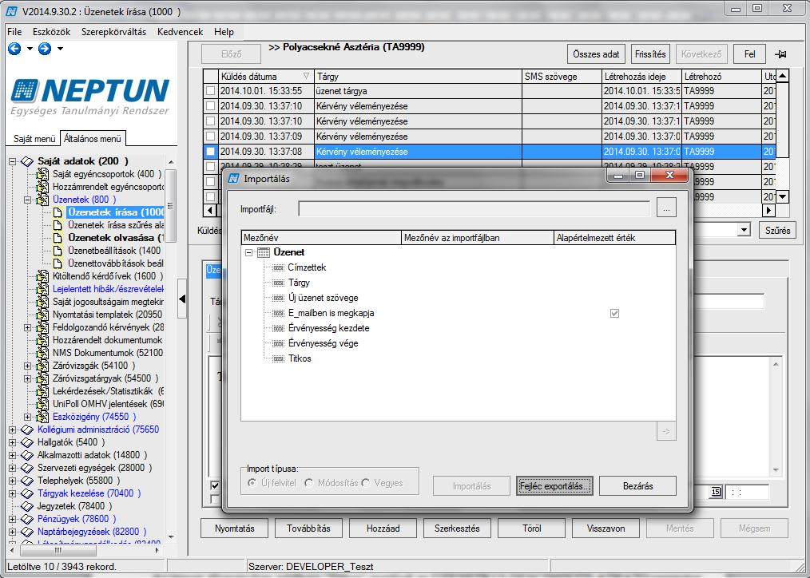Click the Naptárbejegyzések book icon
The height and width of the screenshot is (578, 810).
pos(27,532)
